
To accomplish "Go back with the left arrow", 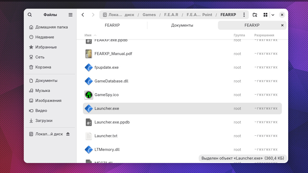I will click(x=83, y=15).
